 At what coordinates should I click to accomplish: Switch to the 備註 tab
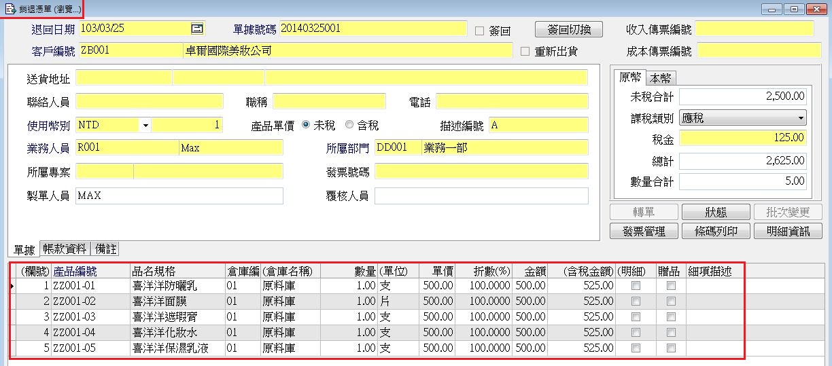point(105,249)
